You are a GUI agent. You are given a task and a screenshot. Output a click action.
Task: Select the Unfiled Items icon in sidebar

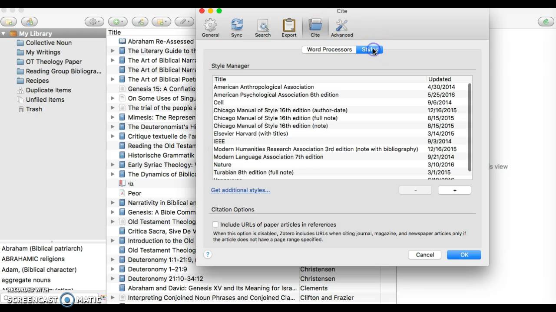tap(20, 100)
